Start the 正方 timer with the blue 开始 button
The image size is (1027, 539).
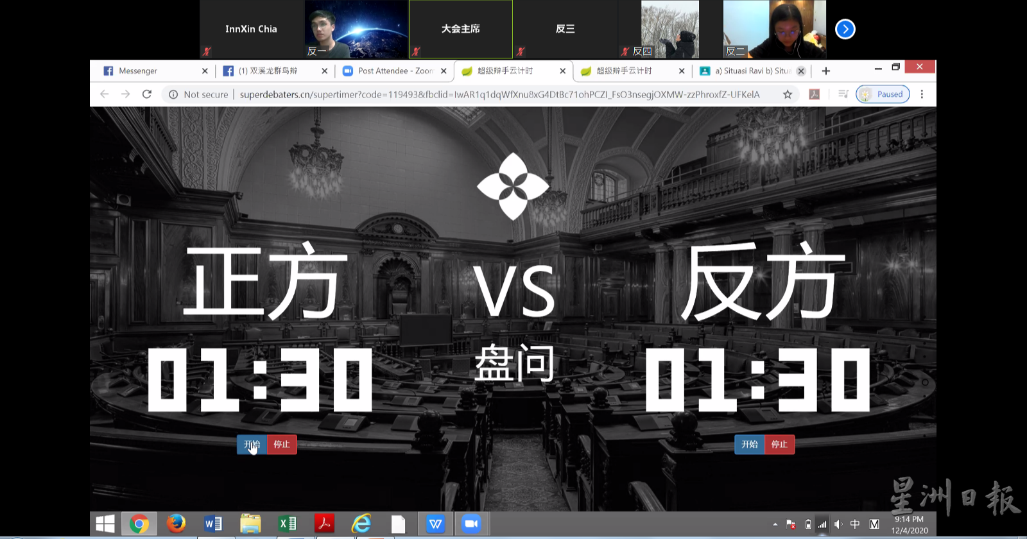(252, 444)
